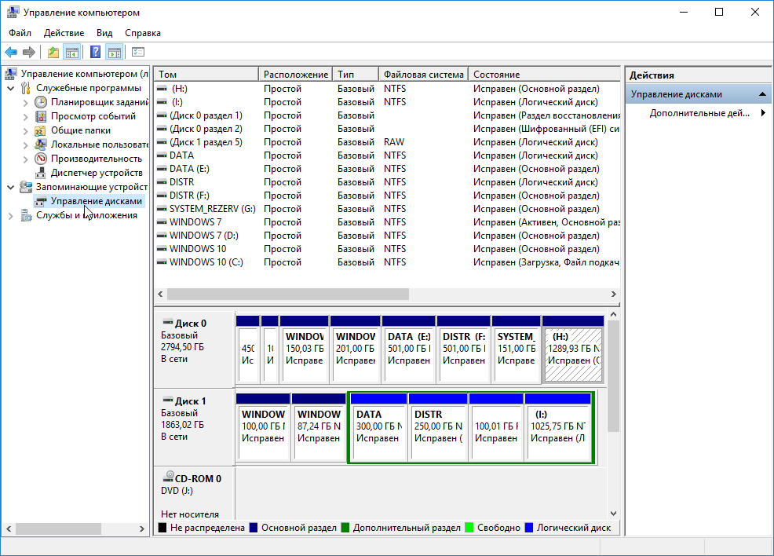The width and height of the screenshot is (774, 556).
Task: Select the DATA 300,00 ГБ partition on Диск 1
Action: 379,428
